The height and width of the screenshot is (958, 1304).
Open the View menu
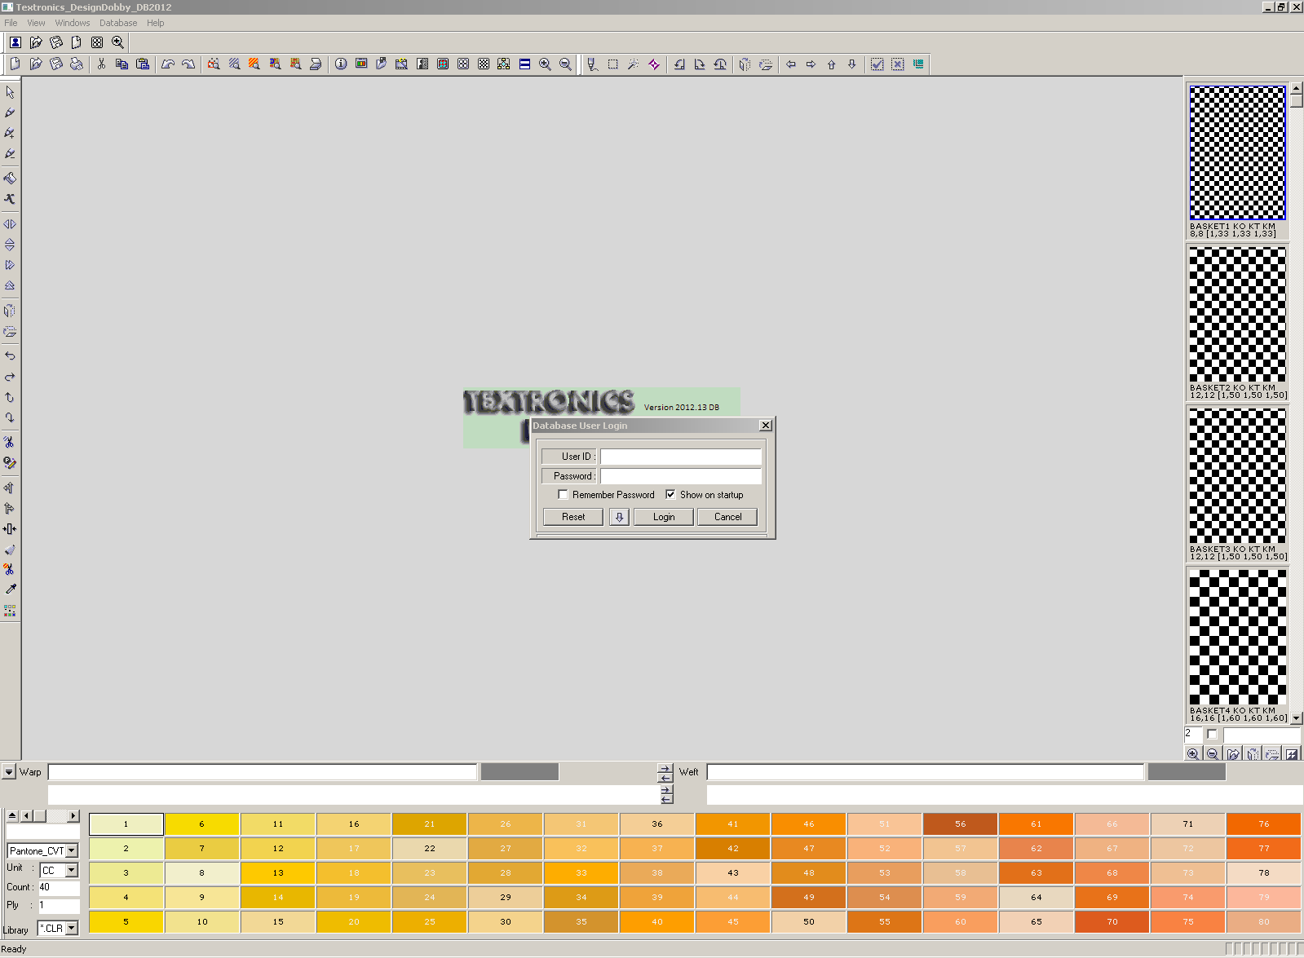click(37, 23)
